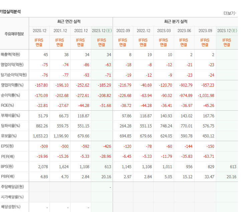The width and height of the screenshot is (242, 212).
Task: Click quick ratio value 748.24
Action: tap(166, 126)
